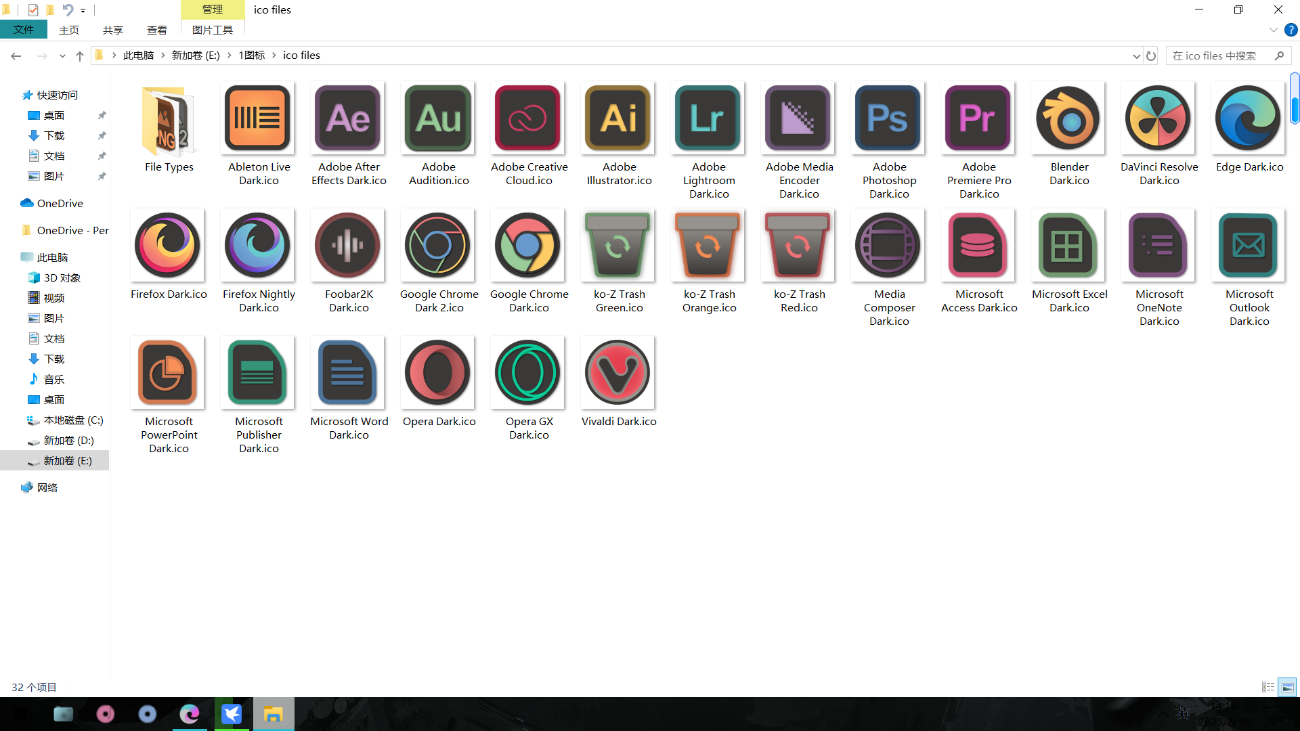This screenshot has width=1300, height=731.
Task: Open Quick Access Toolbar customize dropdown
Action: 83,10
